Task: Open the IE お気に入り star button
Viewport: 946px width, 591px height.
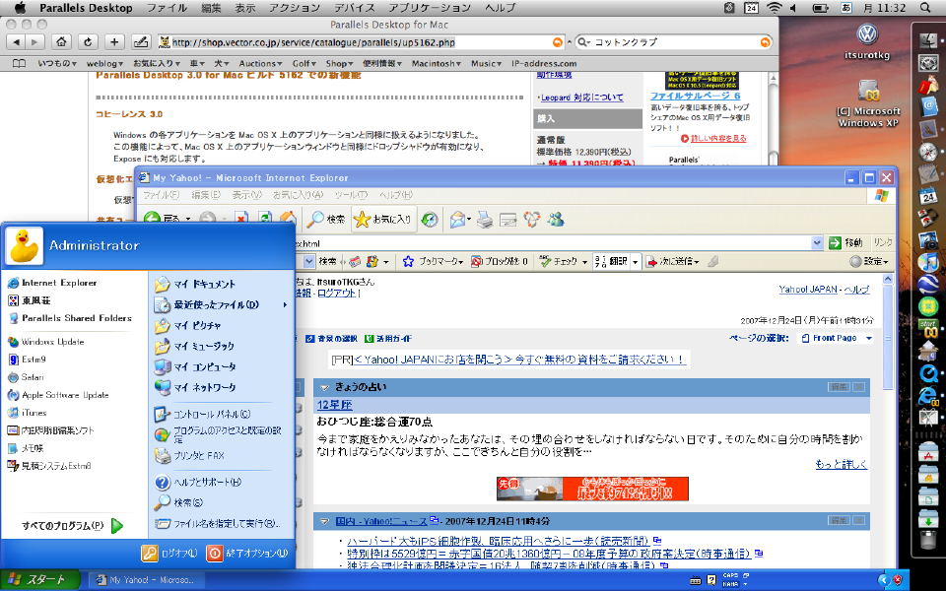Action: [x=382, y=219]
